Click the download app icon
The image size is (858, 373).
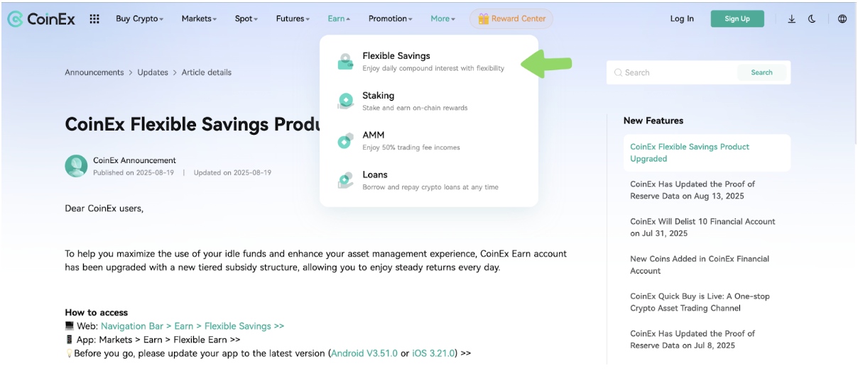791,19
